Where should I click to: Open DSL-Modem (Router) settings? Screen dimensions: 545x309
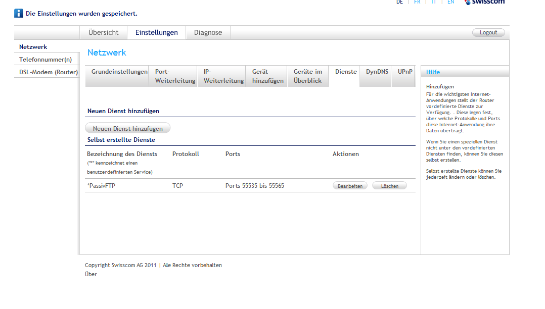point(48,72)
